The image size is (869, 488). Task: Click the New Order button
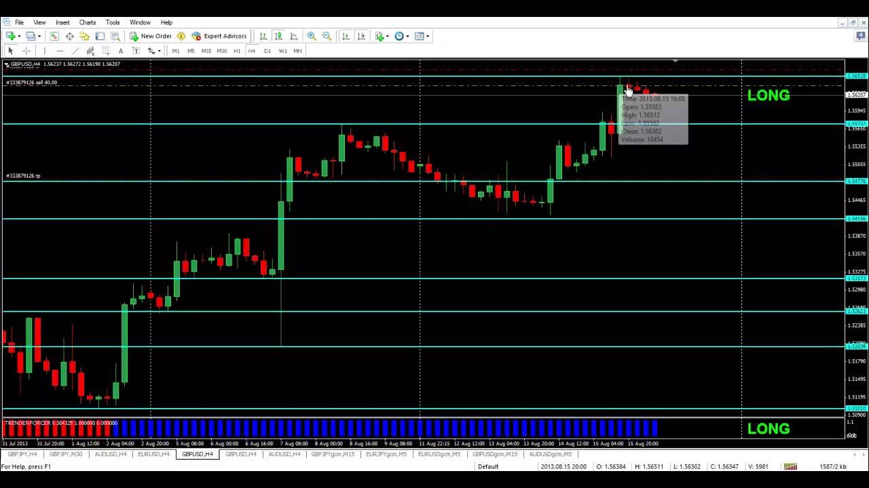(151, 36)
